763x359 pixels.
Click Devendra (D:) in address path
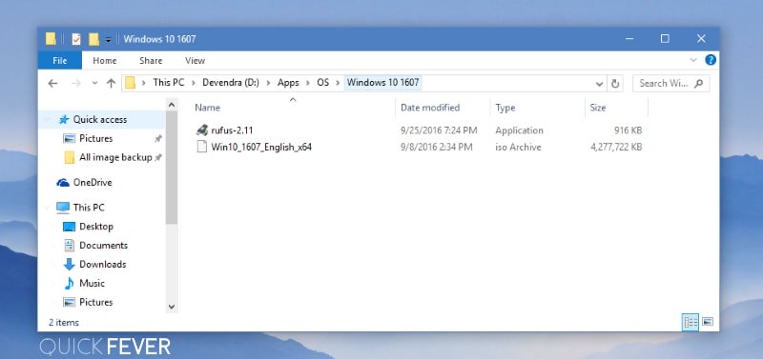click(x=230, y=83)
